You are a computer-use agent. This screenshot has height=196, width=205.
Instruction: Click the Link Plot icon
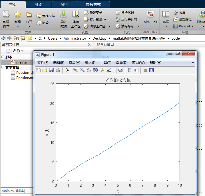click(120, 70)
